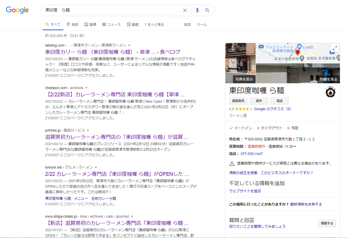
Task: Click the phone number 077-535-1447
Action: (252, 154)
